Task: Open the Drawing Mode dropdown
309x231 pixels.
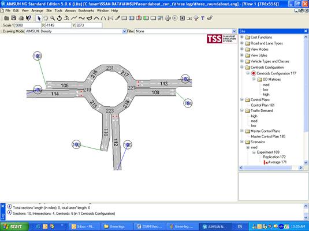Action: click(124, 31)
